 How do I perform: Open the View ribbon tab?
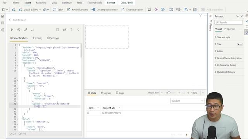click(x=54, y=3)
